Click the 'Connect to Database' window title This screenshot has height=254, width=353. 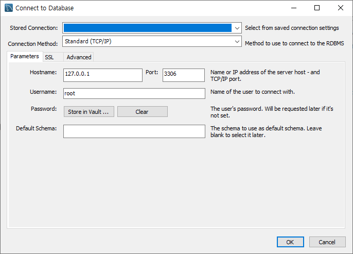point(45,8)
